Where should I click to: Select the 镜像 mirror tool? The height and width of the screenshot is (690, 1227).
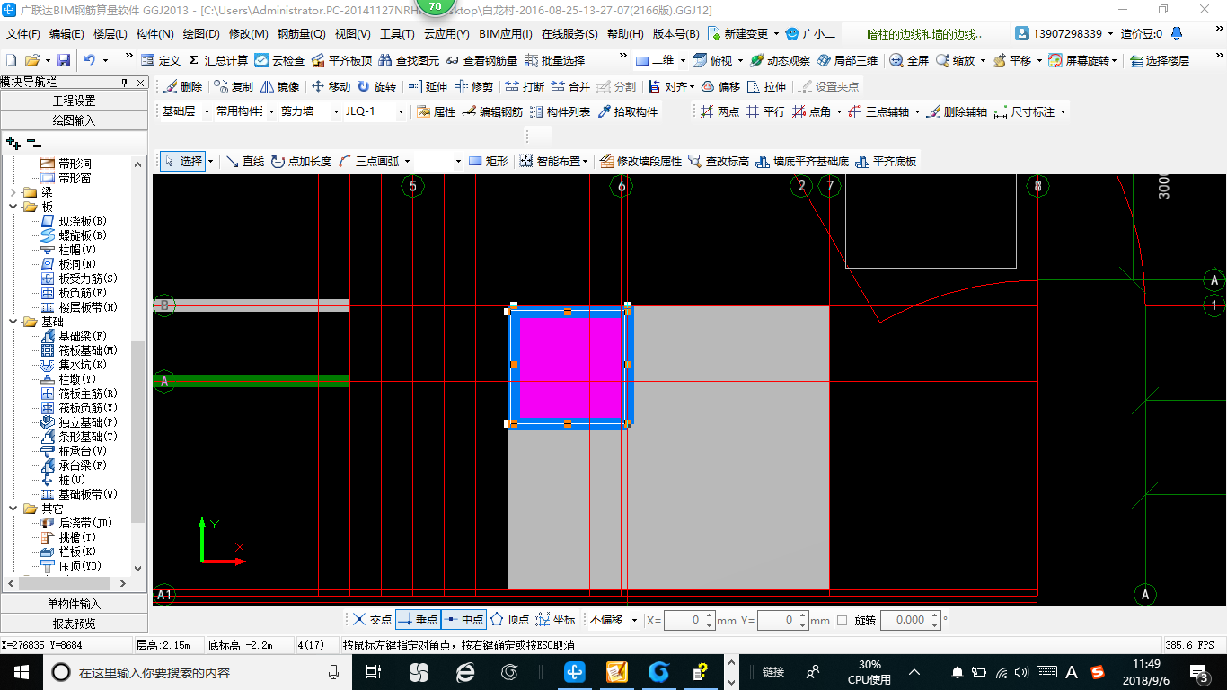pyautogui.click(x=279, y=87)
